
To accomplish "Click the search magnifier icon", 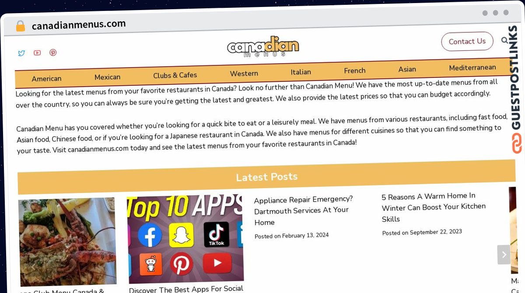I will pyautogui.click(x=504, y=40).
